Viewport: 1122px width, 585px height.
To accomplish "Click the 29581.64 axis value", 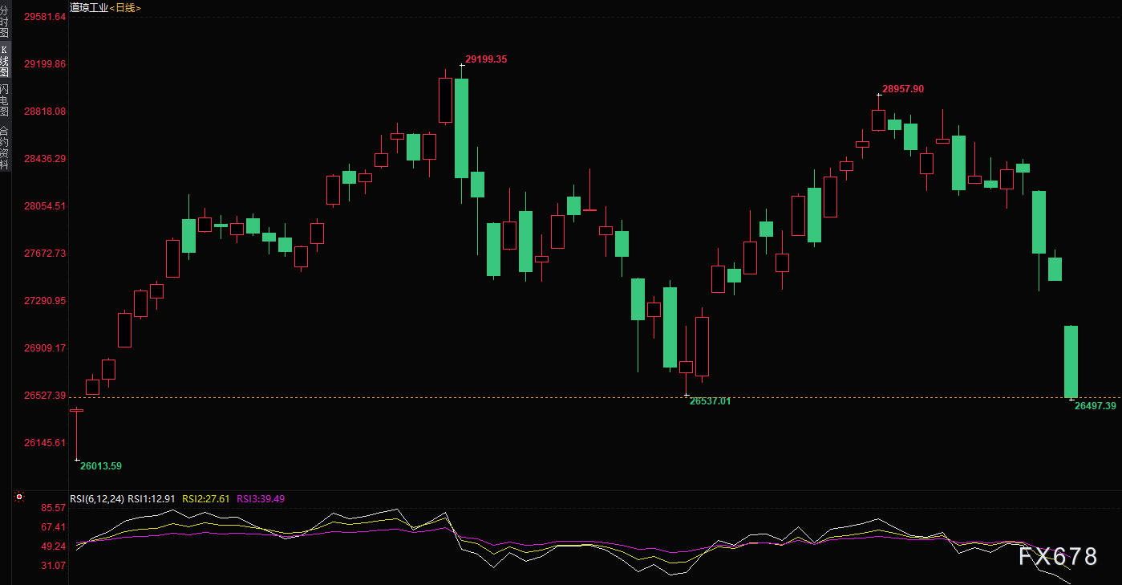I will click(x=45, y=16).
